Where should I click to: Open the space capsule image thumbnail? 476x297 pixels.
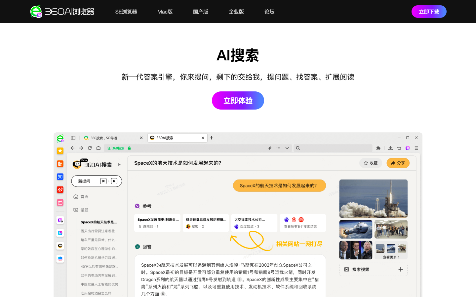pyautogui.click(x=356, y=229)
